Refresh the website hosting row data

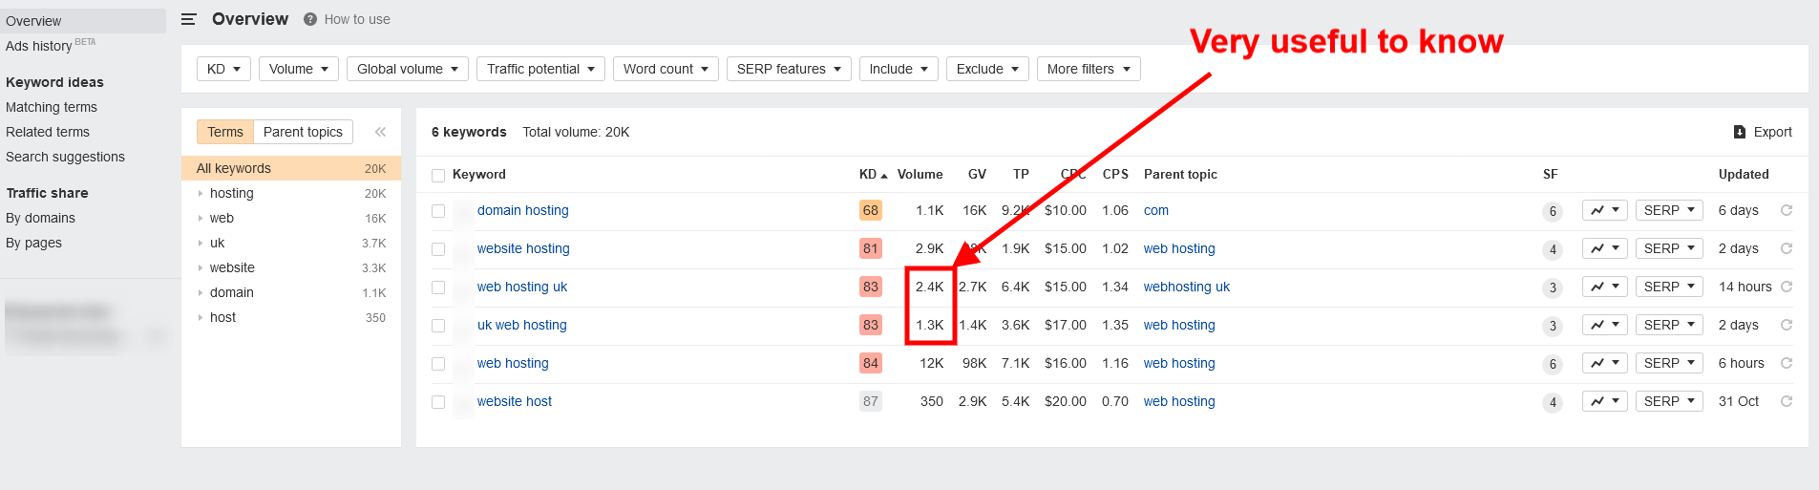(x=1787, y=248)
